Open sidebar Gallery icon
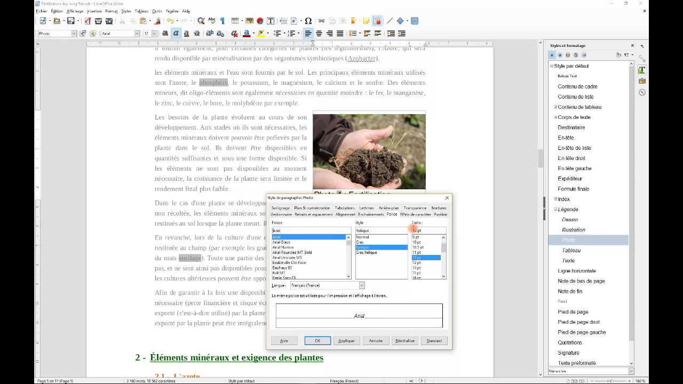The height and width of the screenshot is (384, 683). point(642,81)
